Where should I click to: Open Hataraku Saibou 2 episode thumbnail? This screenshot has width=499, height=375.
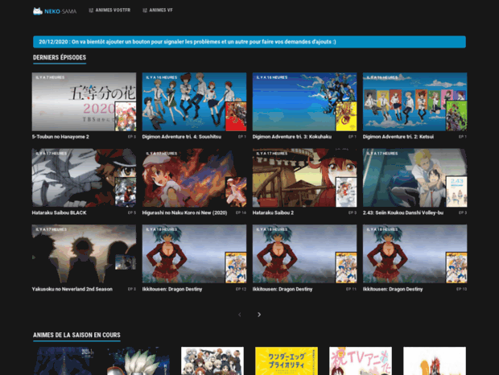[x=304, y=178]
